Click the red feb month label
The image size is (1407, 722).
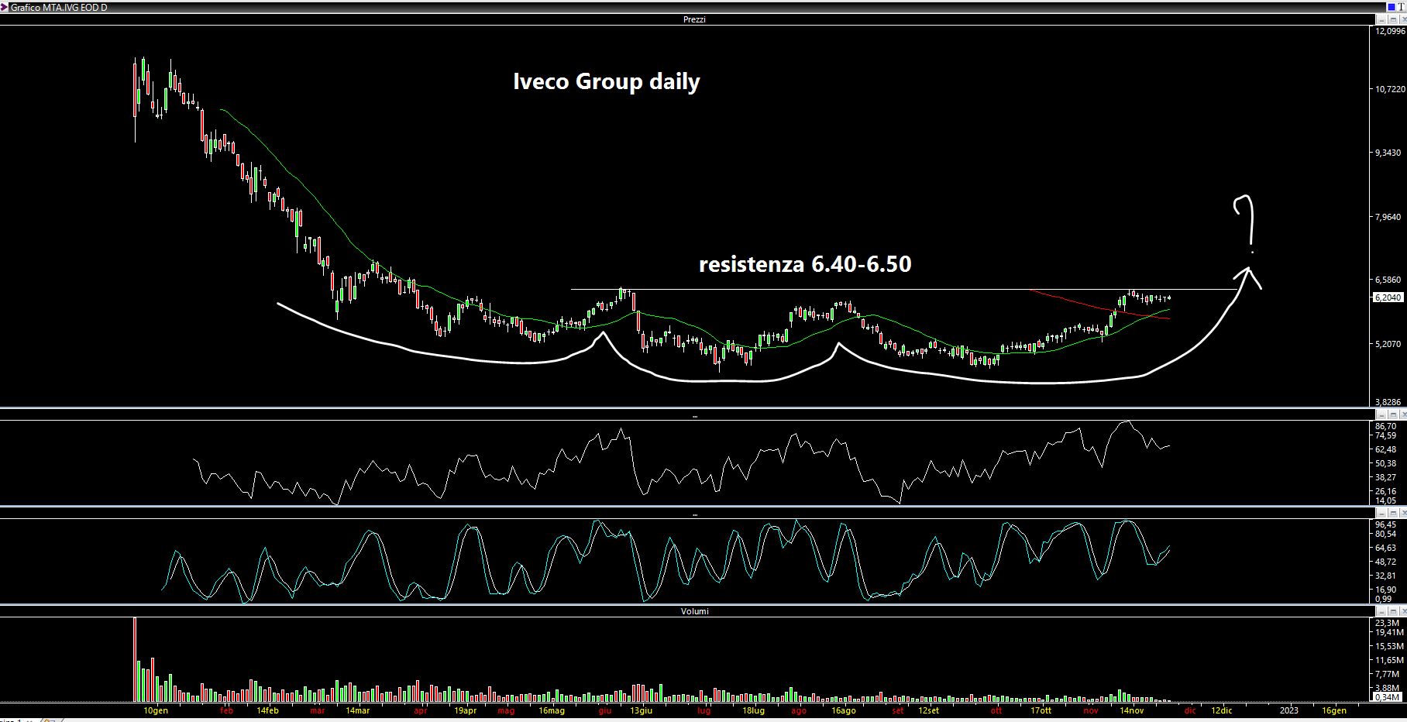click(226, 710)
